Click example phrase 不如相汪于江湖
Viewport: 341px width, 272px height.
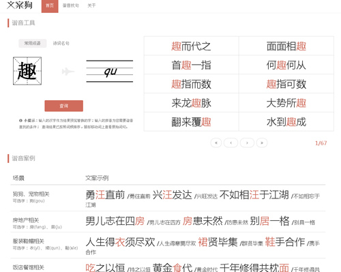[254, 195]
